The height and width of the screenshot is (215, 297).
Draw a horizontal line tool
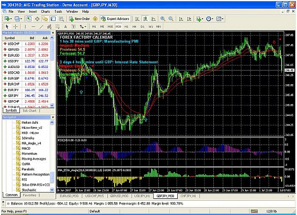click(x=33, y=26)
